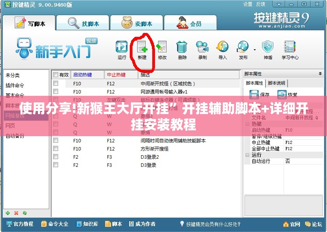
Task: Tick the D3登录 script checkbox
Action: (55, 165)
